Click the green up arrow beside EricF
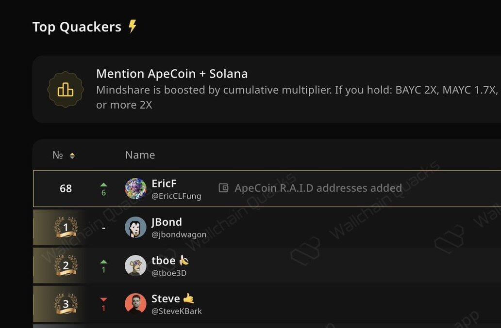The image size is (501, 328). tap(103, 185)
